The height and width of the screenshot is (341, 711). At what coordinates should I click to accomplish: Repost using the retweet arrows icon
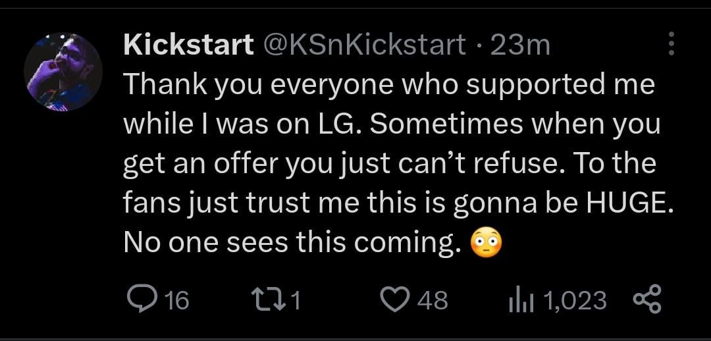[x=267, y=300]
